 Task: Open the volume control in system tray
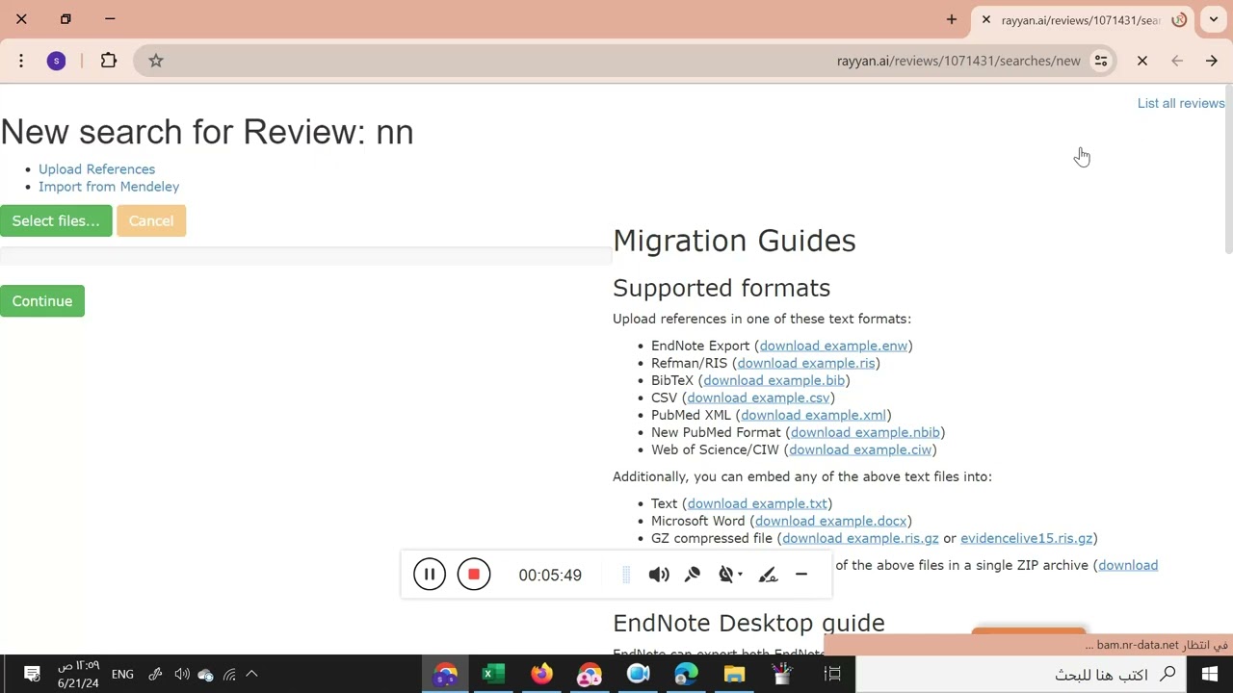click(181, 674)
